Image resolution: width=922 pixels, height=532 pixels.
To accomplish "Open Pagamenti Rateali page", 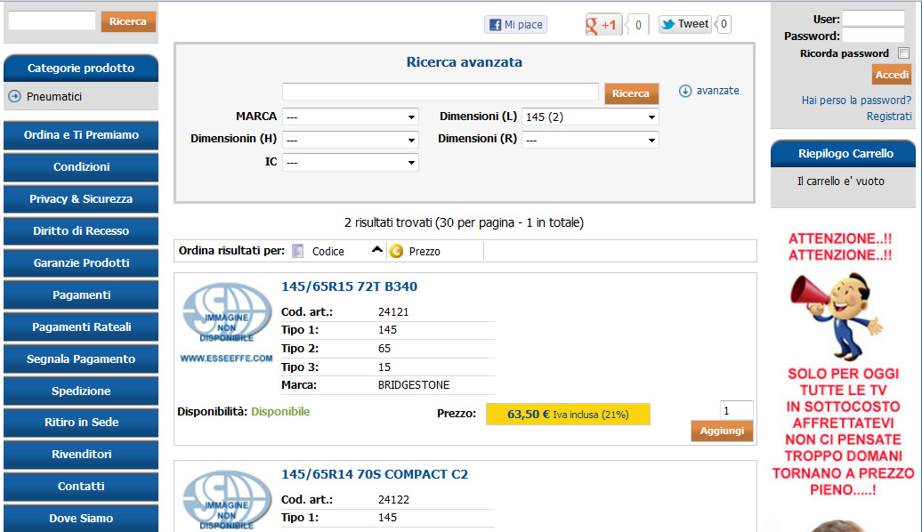I will 81,326.
